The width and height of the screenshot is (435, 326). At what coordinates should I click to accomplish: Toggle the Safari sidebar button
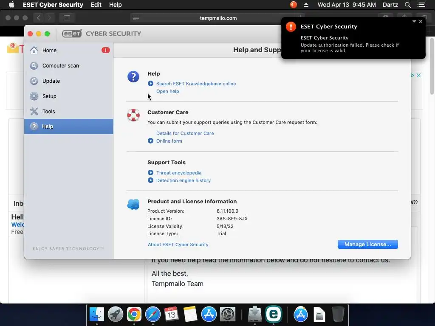67,18
